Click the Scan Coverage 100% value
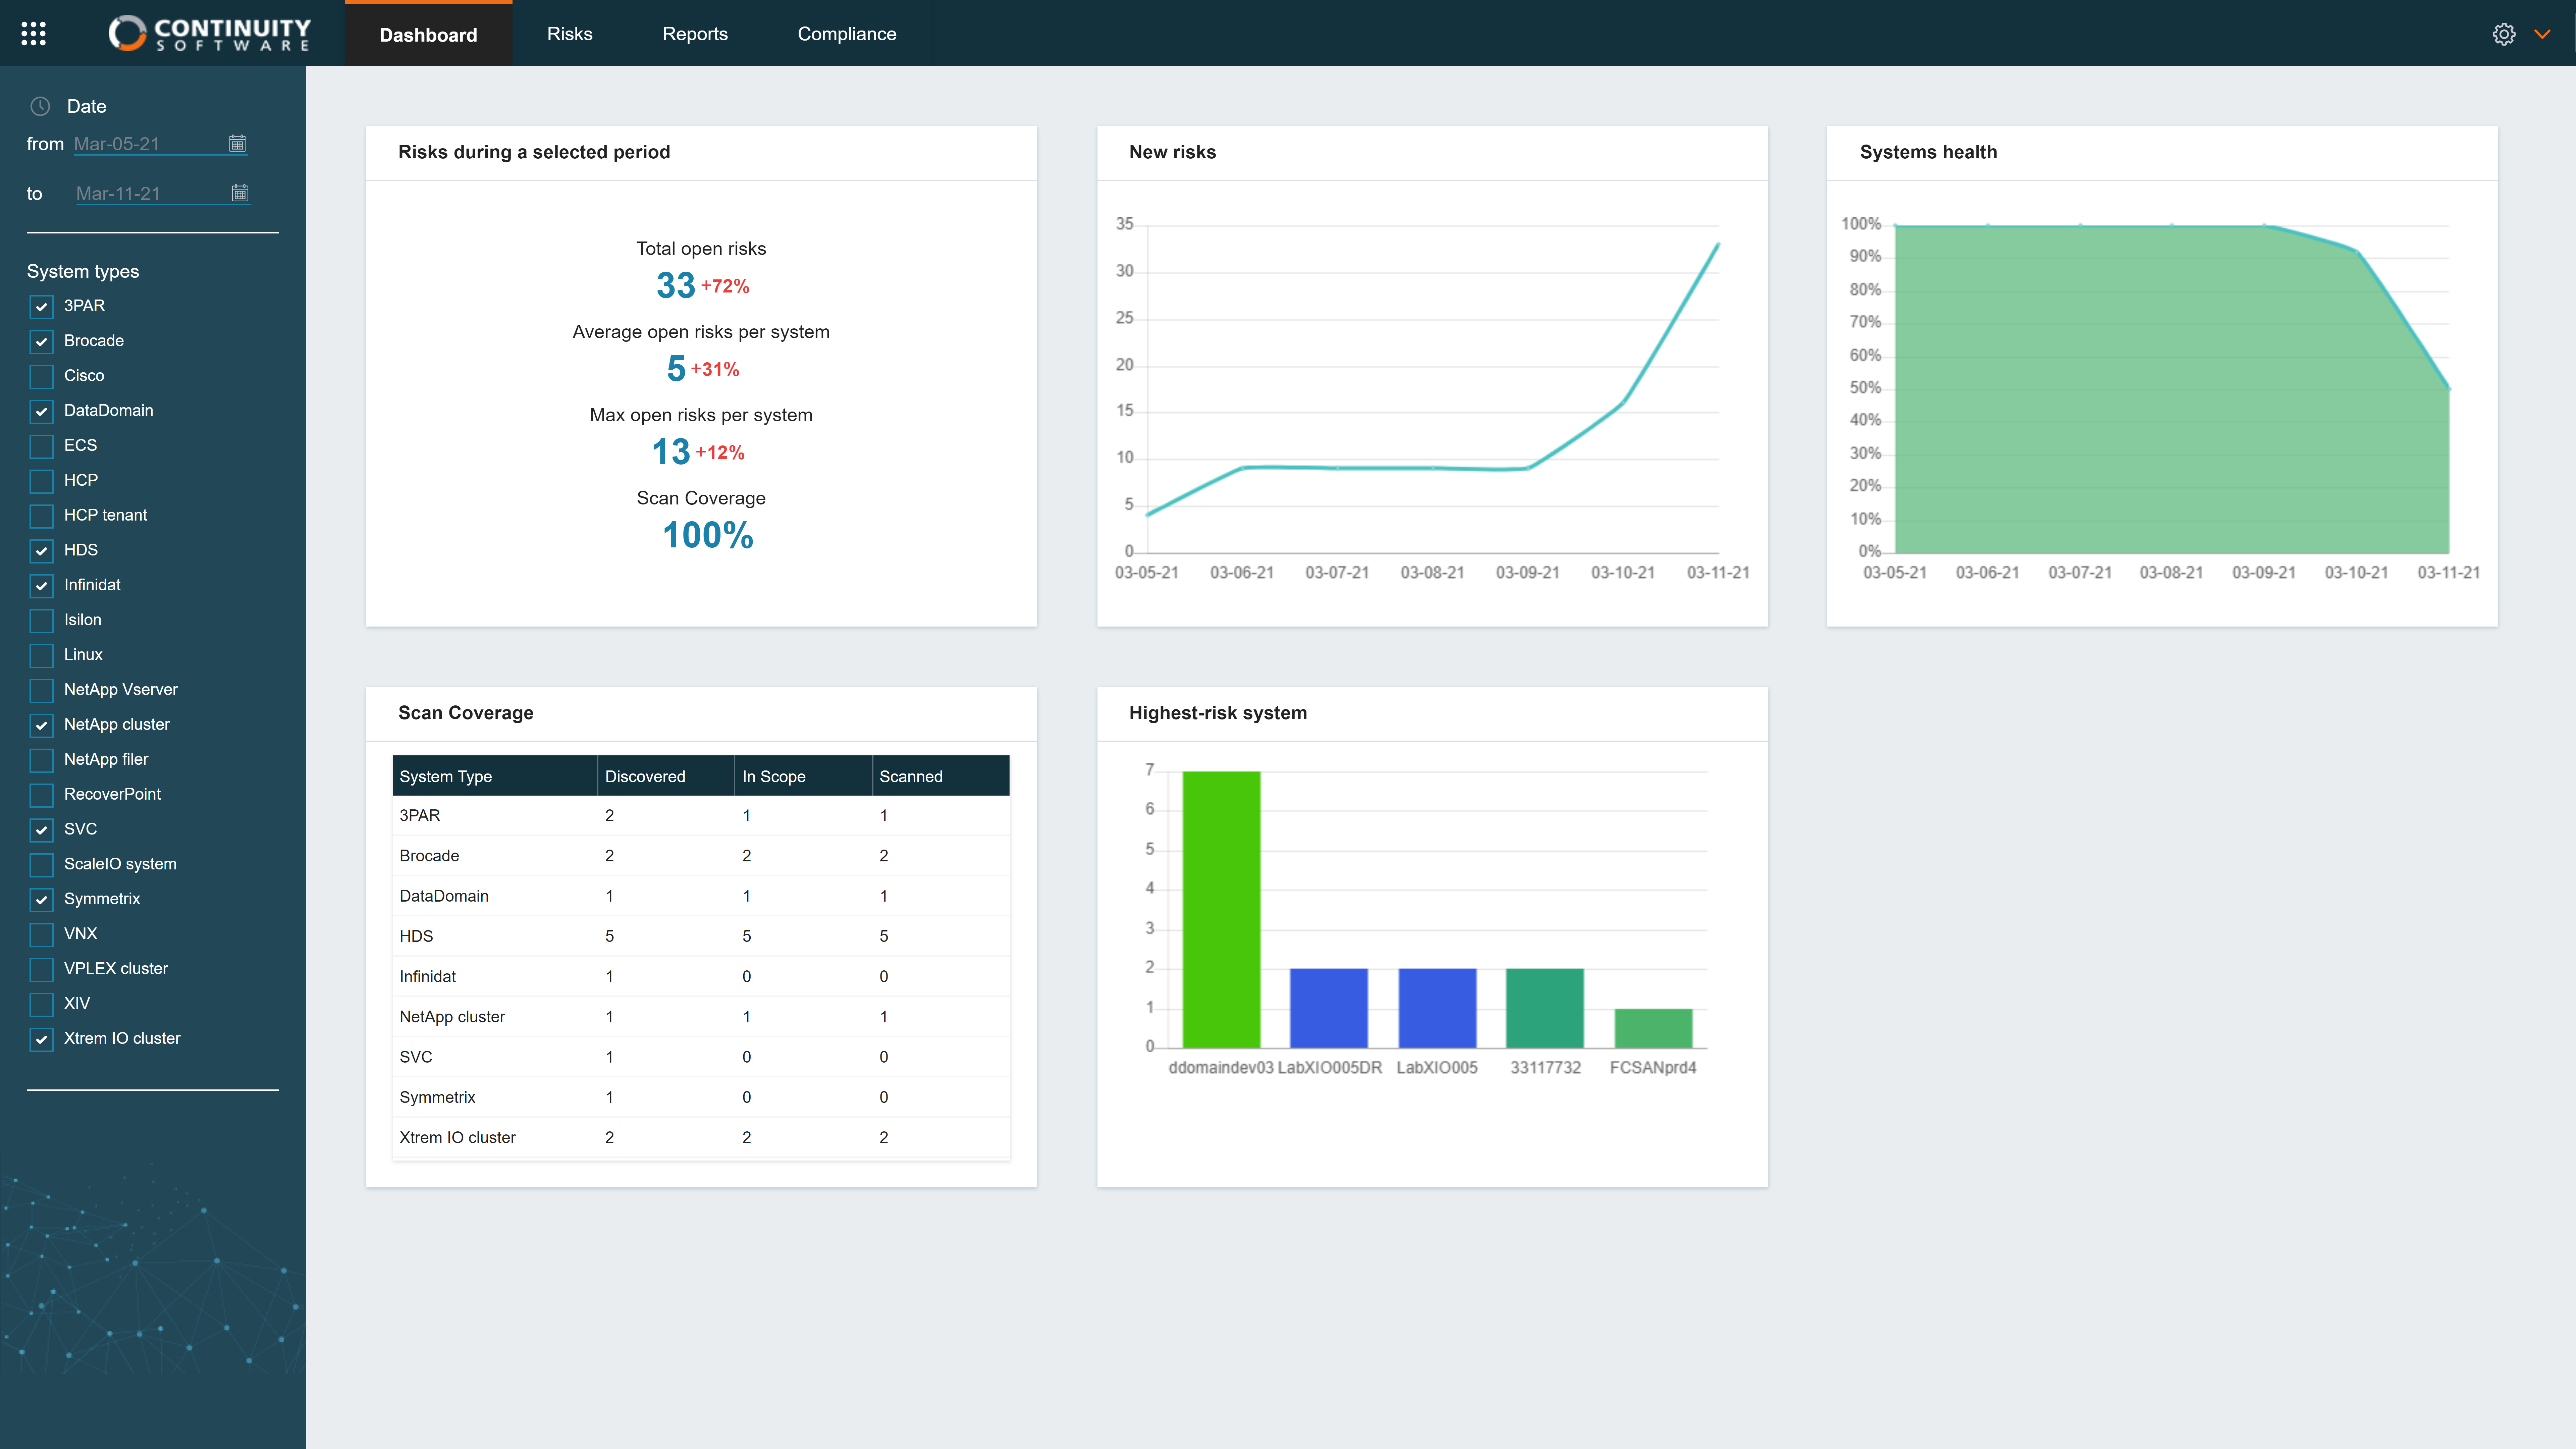 708,535
